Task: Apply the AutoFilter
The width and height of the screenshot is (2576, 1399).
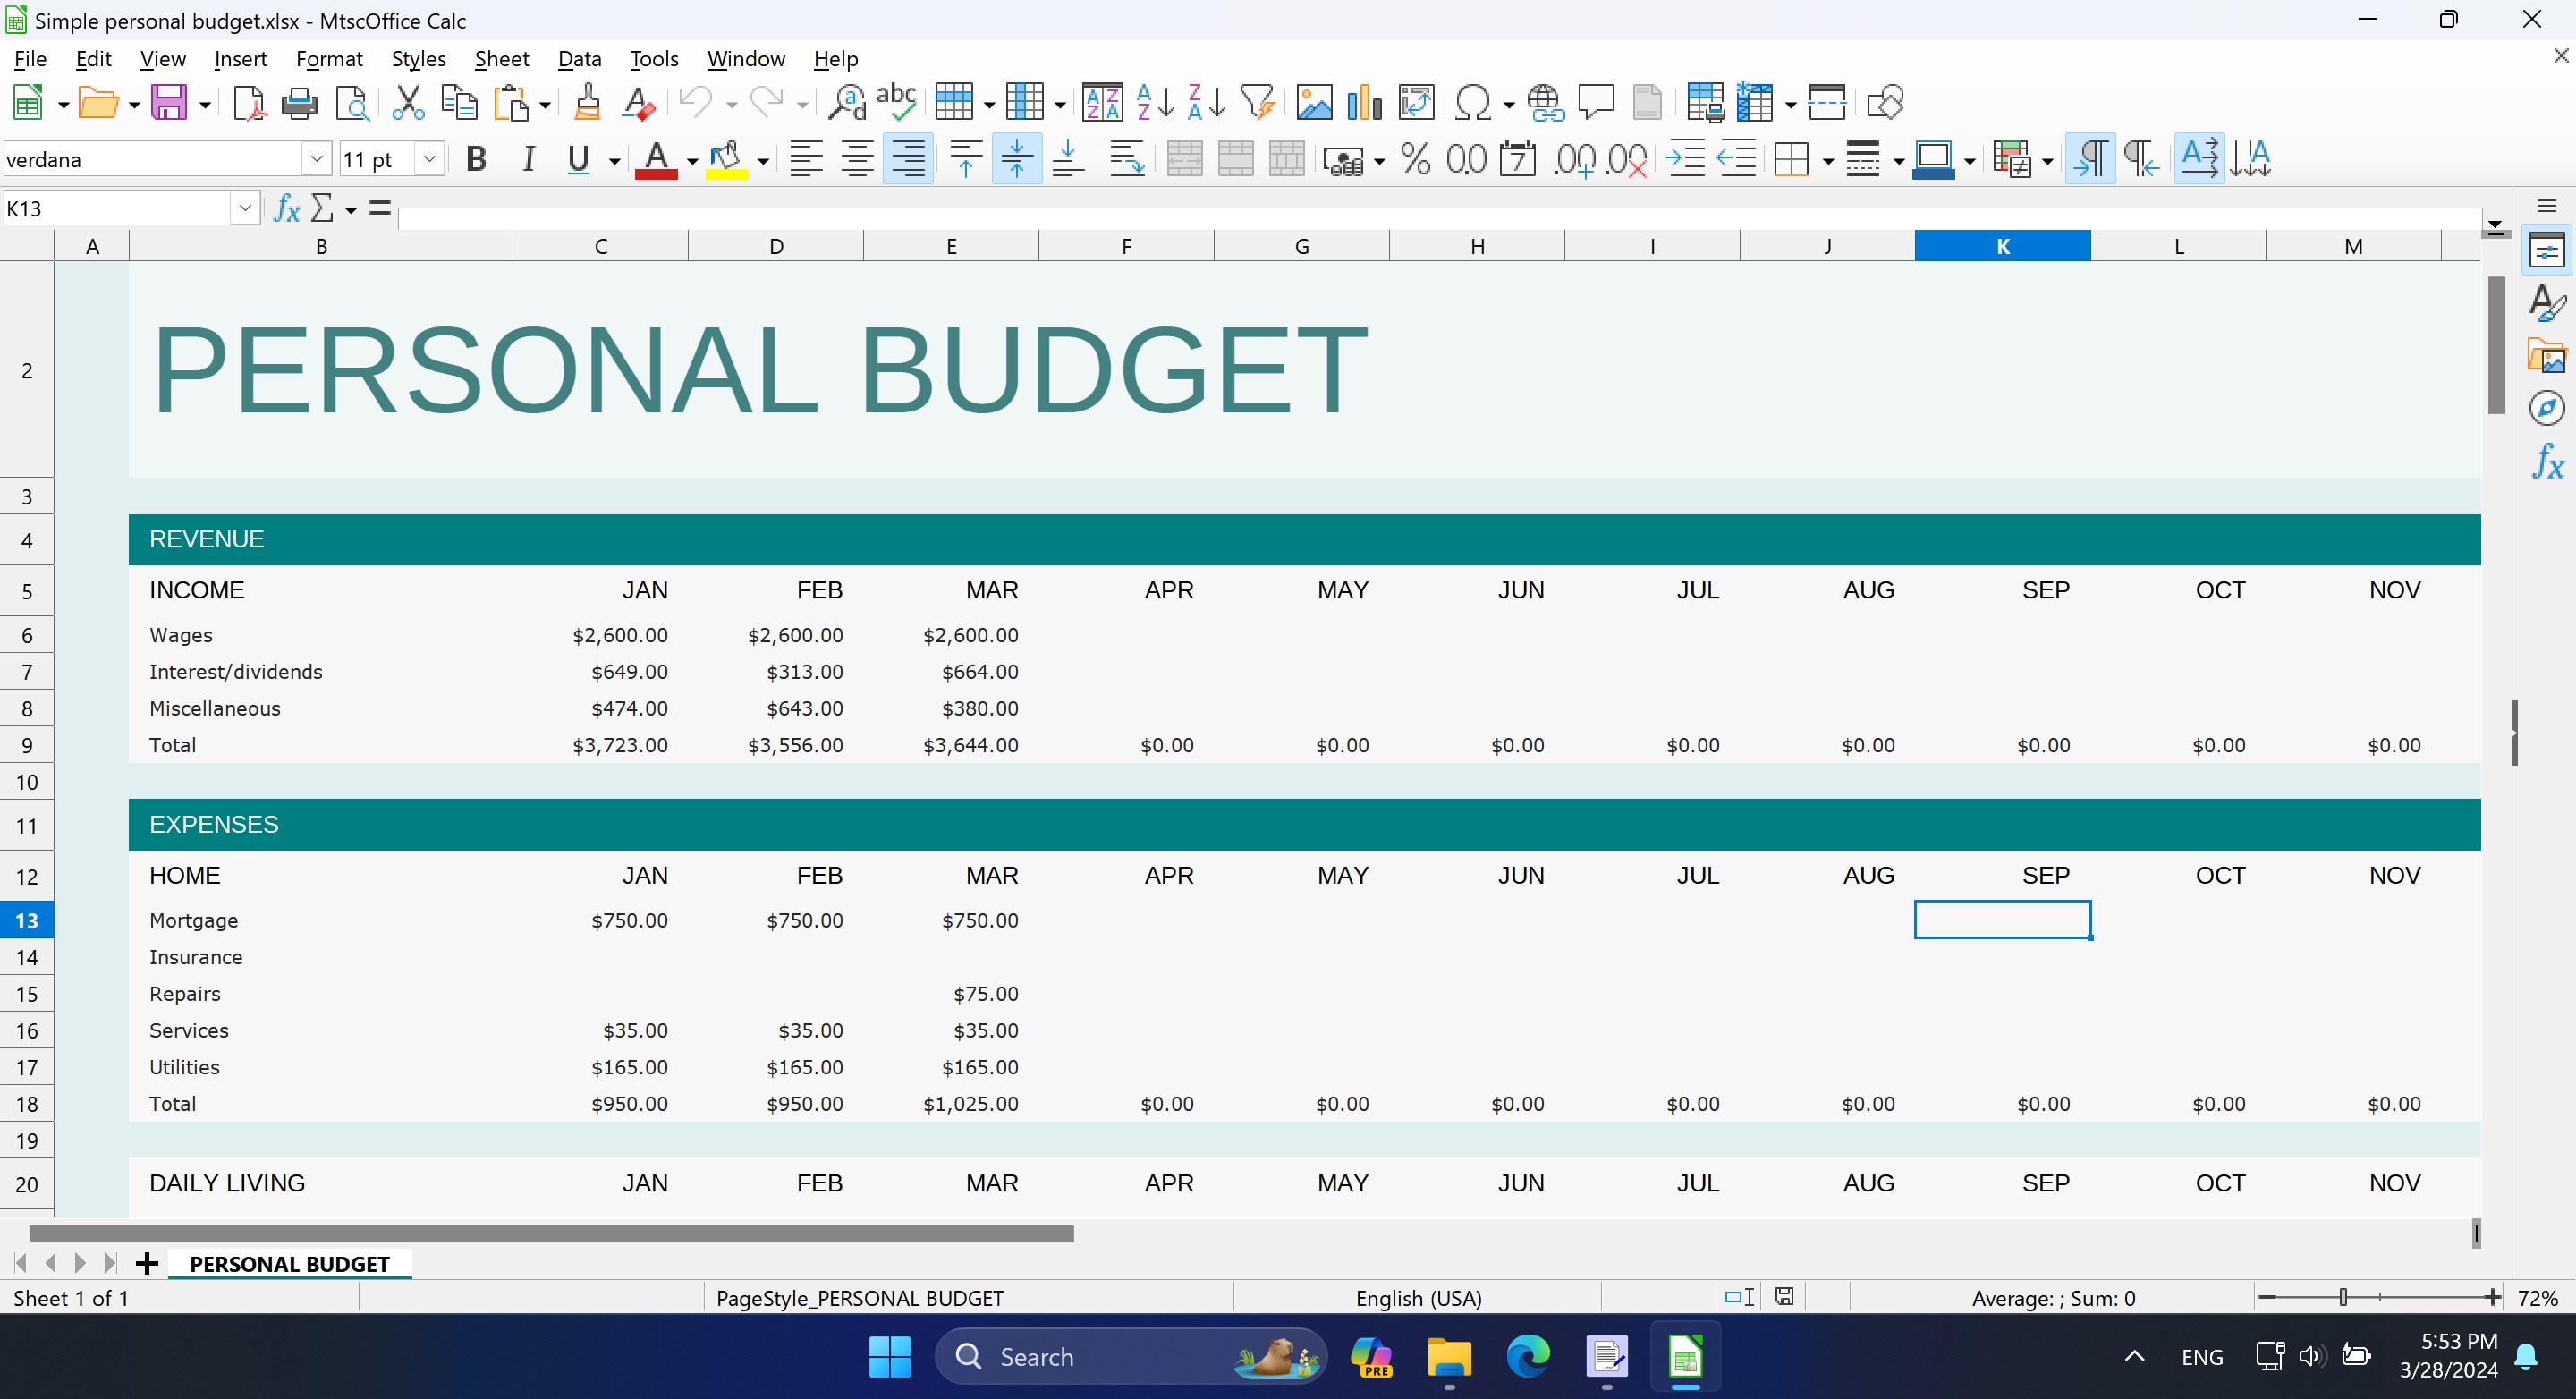Action: coord(1257,102)
